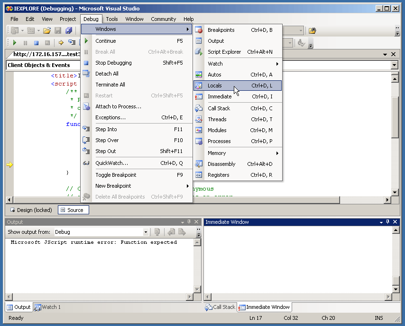Select Toggle Breakpoint menu entry
Image resolution: width=405 pixels, height=326 pixels.
[137, 175]
